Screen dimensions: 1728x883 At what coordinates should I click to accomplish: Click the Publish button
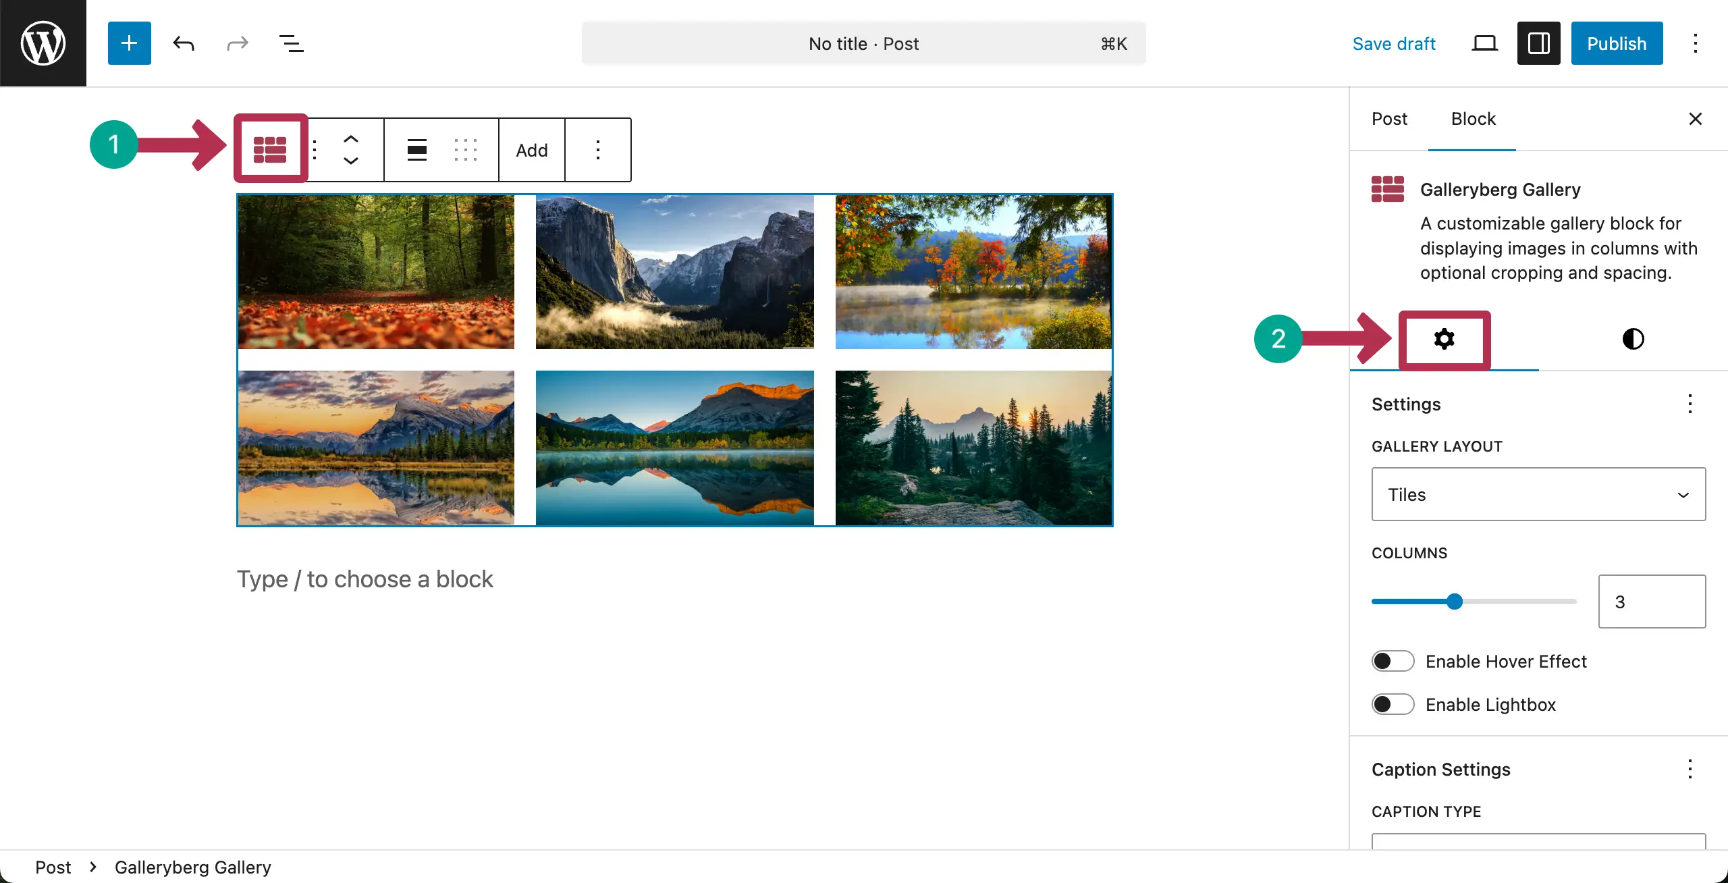[1617, 43]
